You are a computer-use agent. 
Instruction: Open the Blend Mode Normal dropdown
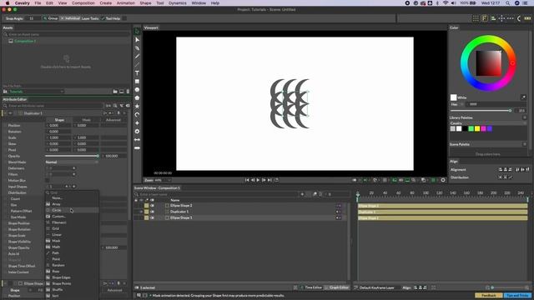coord(72,162)
